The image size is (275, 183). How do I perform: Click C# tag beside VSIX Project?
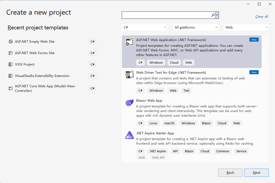pos(93,64)
